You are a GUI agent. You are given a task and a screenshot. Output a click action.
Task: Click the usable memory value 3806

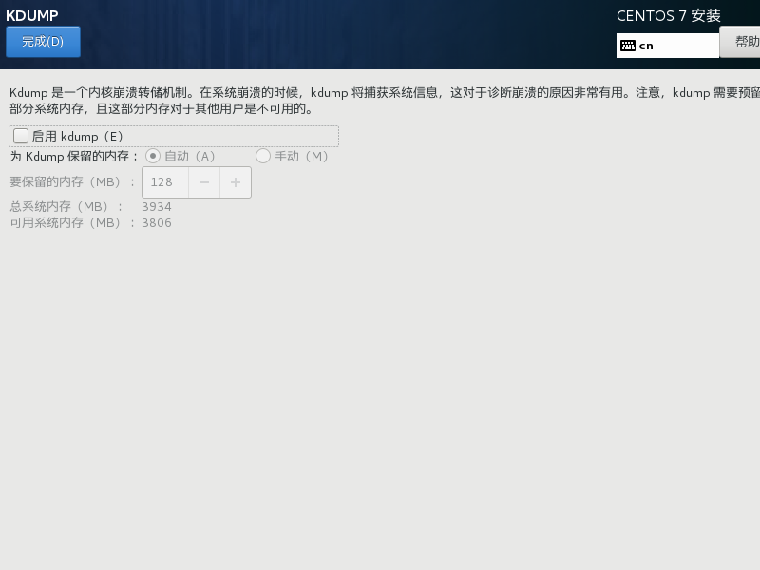(x=157, y=223)
